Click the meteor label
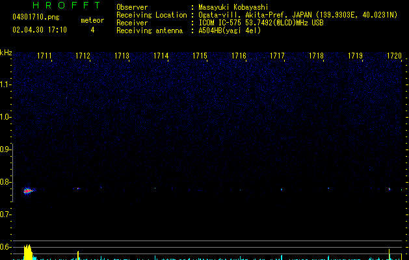This screenshot has width=409, height=260. click(92, 20)
